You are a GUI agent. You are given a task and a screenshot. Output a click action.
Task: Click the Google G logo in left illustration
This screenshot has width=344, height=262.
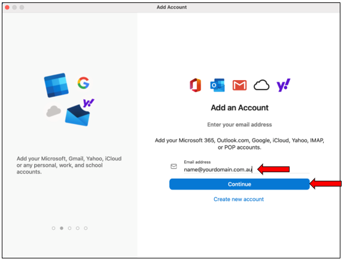(x=83, y=83)
